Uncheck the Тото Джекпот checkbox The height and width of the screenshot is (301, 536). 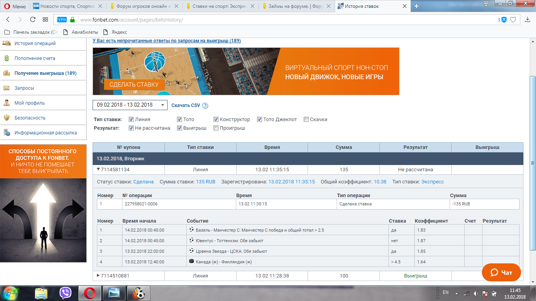pos(259,120)
